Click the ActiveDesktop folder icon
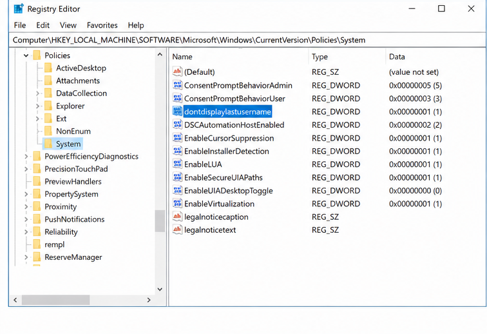 (x=48, y=68)
